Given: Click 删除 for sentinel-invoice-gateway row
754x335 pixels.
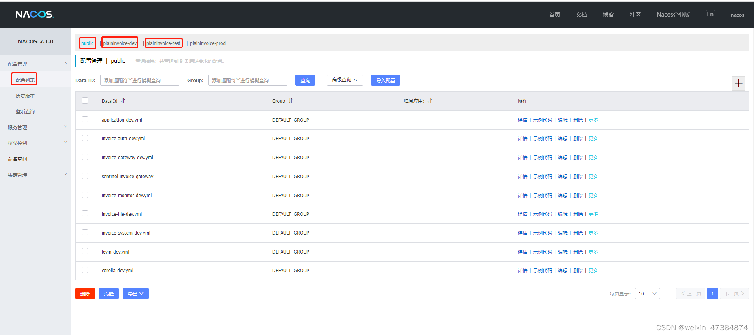Looking at the screenshot, I should (x=578, y=177).
